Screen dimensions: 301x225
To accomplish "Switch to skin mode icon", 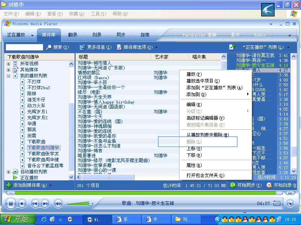I will coord(290,204).
